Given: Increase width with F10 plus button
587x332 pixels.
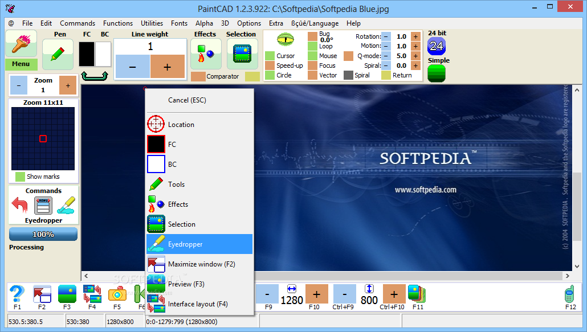Looking at the screenshot, I should [317, 294].
